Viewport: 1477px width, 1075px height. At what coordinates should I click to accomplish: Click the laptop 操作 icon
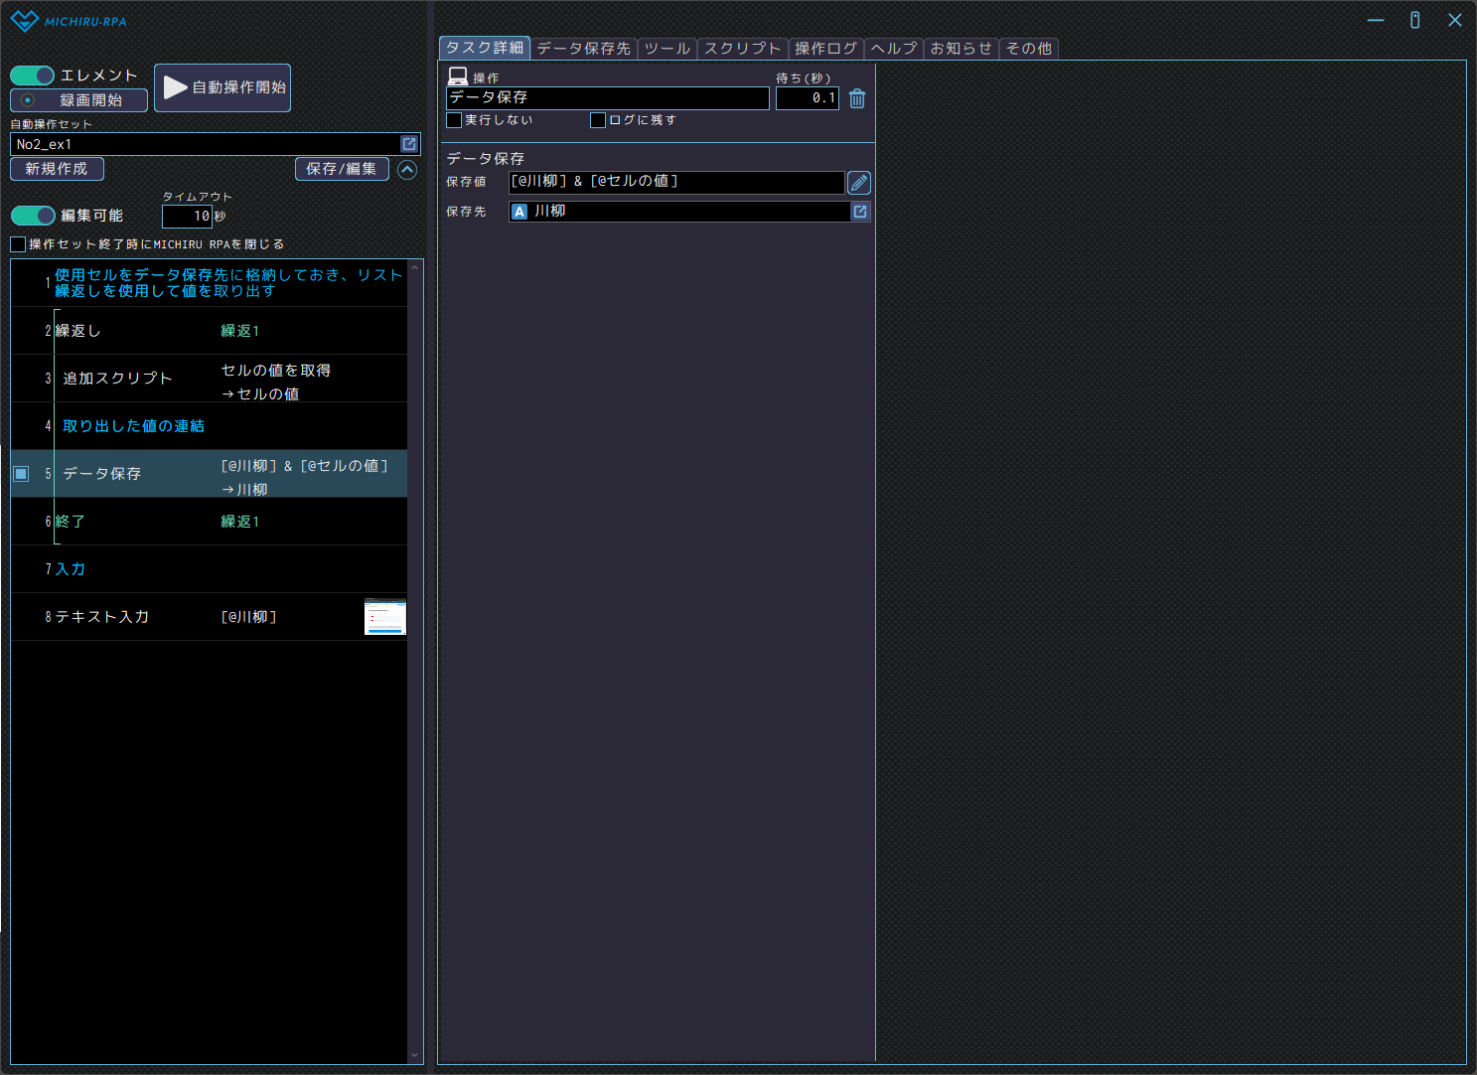pos(458,77)
